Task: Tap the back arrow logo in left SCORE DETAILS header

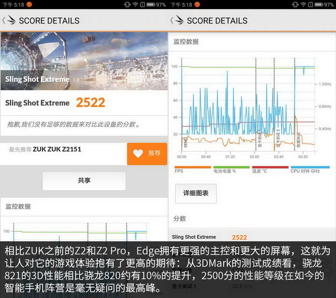Action: pos(9,20)
